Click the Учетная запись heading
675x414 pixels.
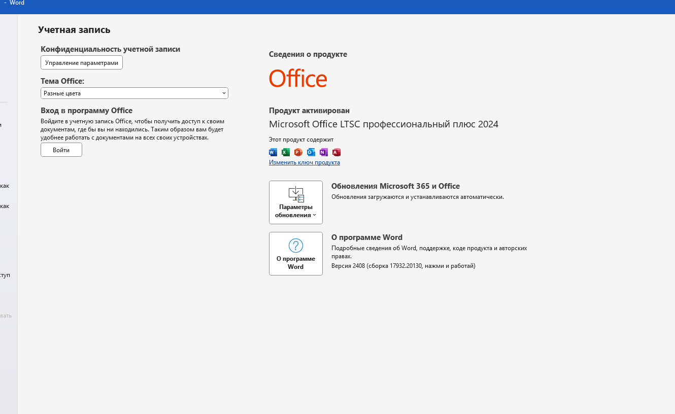tap(74, 30)
